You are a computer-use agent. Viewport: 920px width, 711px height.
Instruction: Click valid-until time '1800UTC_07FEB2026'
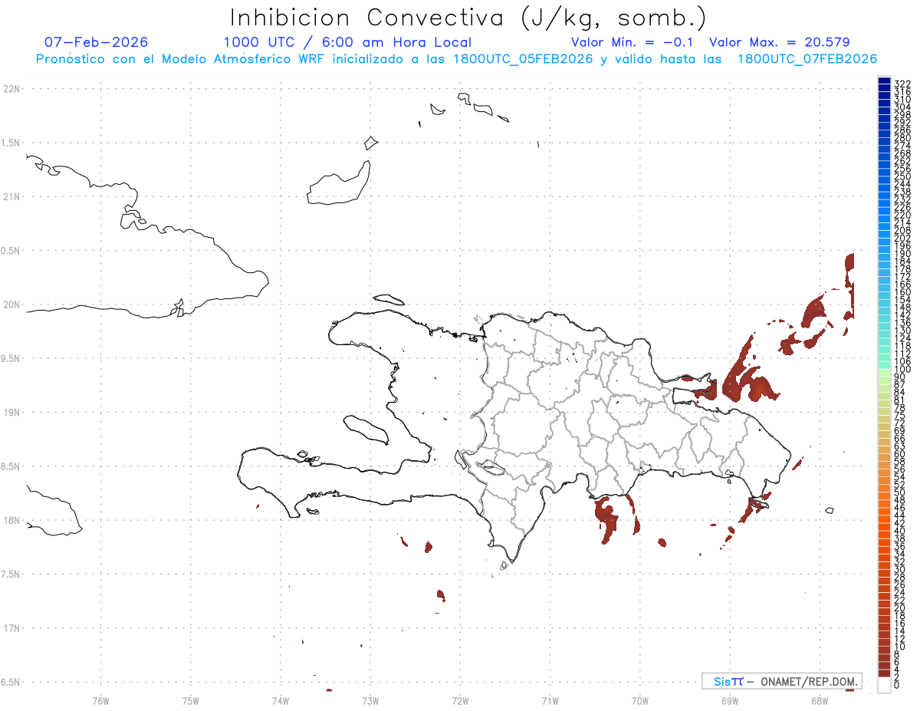[807, 59]
